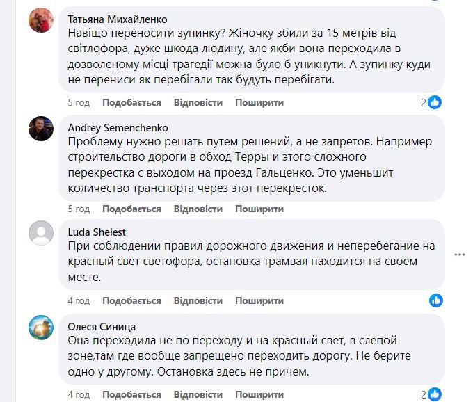
Task: Open the three-dots options menu beside Luda Shelest's comment
Action: [x=459, y=255]
